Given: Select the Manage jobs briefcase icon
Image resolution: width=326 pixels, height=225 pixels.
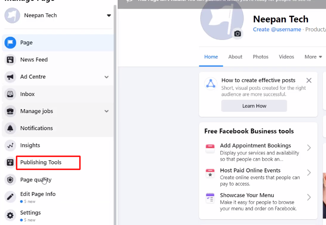Looking at the screenshot, I should click(10, 111).
